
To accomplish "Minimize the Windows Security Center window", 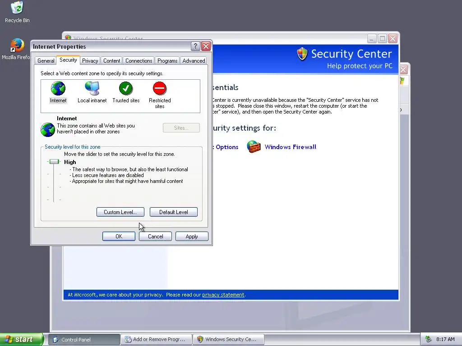I will tap(372, 39).
